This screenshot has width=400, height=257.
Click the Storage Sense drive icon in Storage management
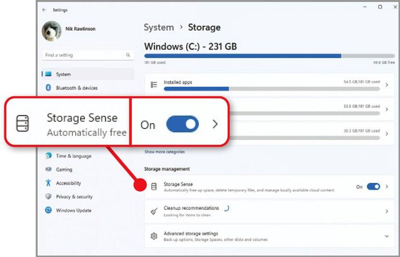pos(154,187)
